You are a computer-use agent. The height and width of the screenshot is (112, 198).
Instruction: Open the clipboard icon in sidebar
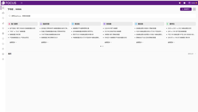[3, 49]
